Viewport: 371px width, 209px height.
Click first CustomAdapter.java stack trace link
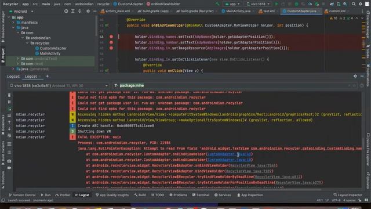pyautogui.click(x=229, y=154)
